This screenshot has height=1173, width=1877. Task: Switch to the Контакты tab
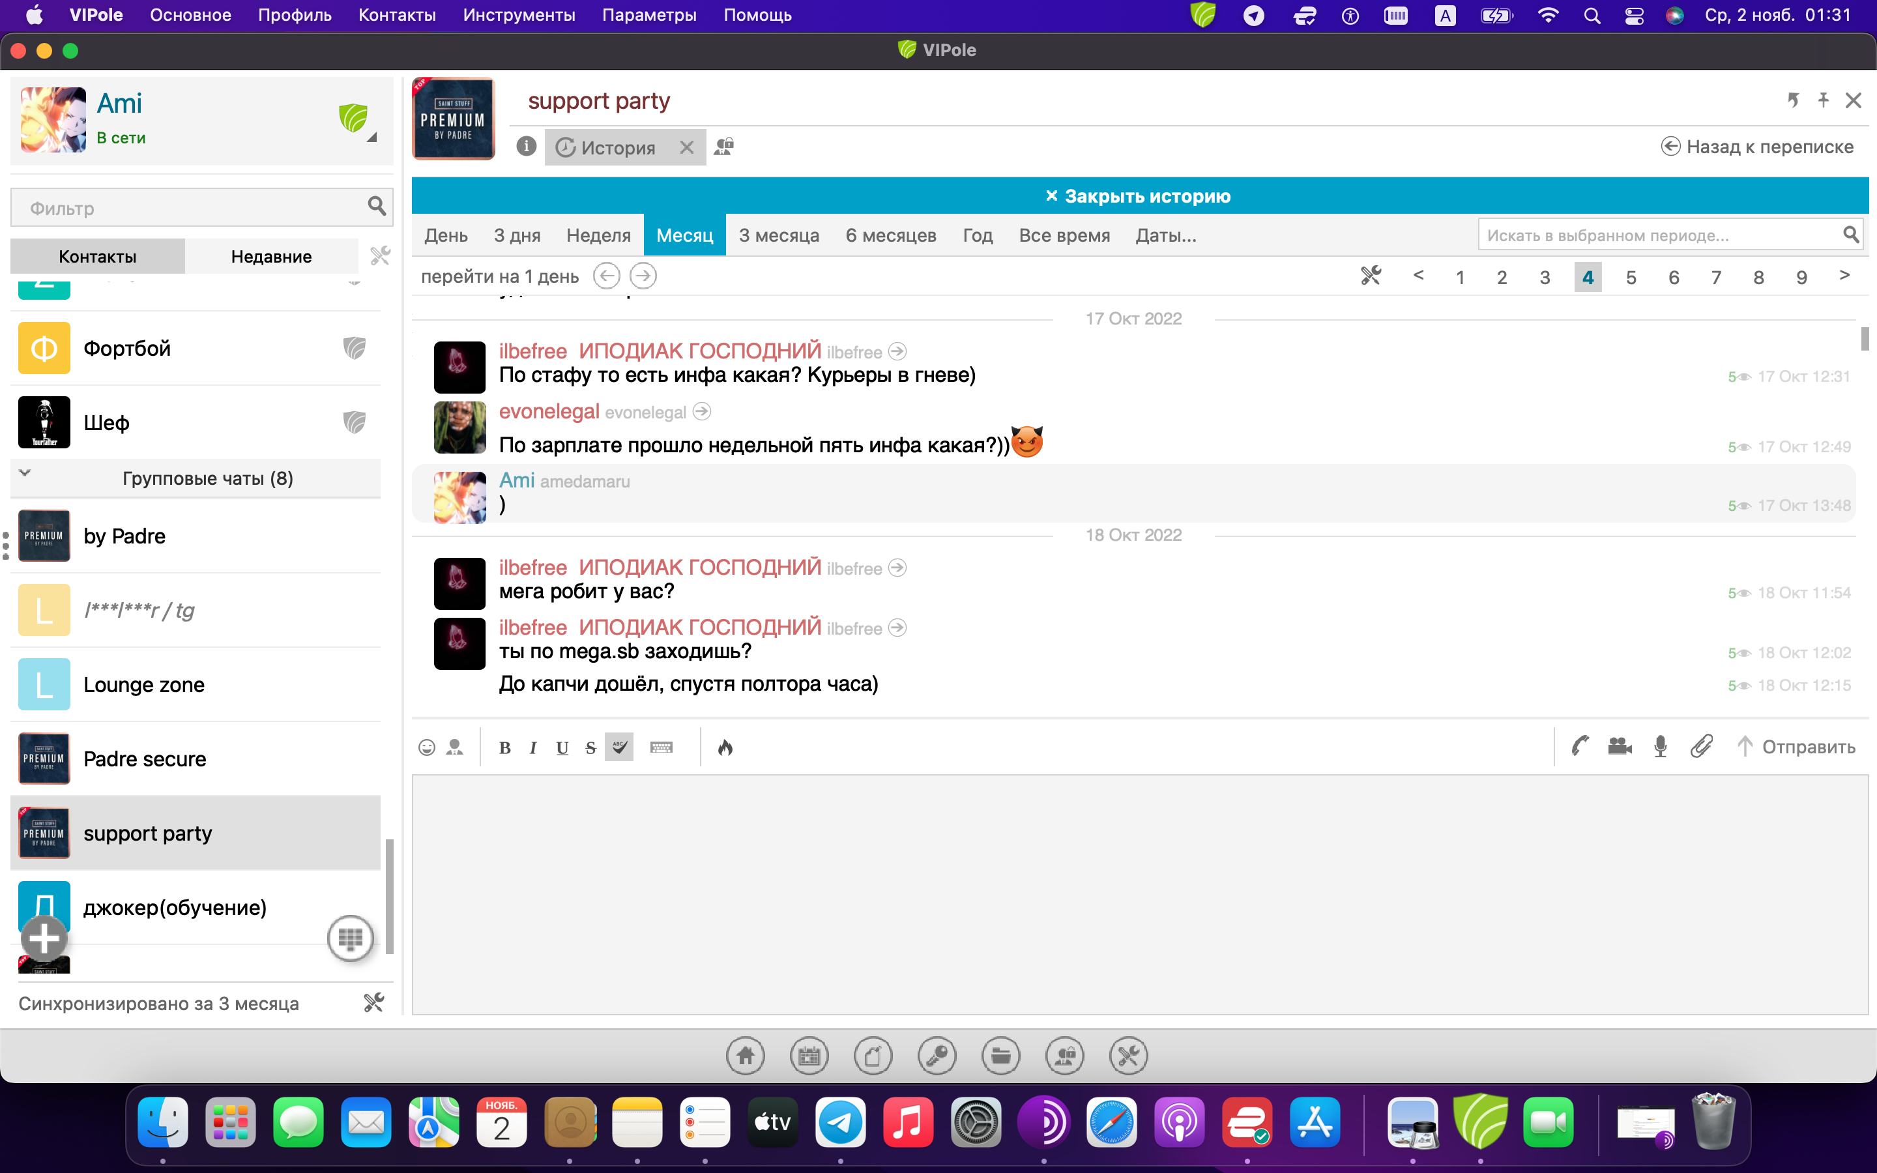point(98,256)
